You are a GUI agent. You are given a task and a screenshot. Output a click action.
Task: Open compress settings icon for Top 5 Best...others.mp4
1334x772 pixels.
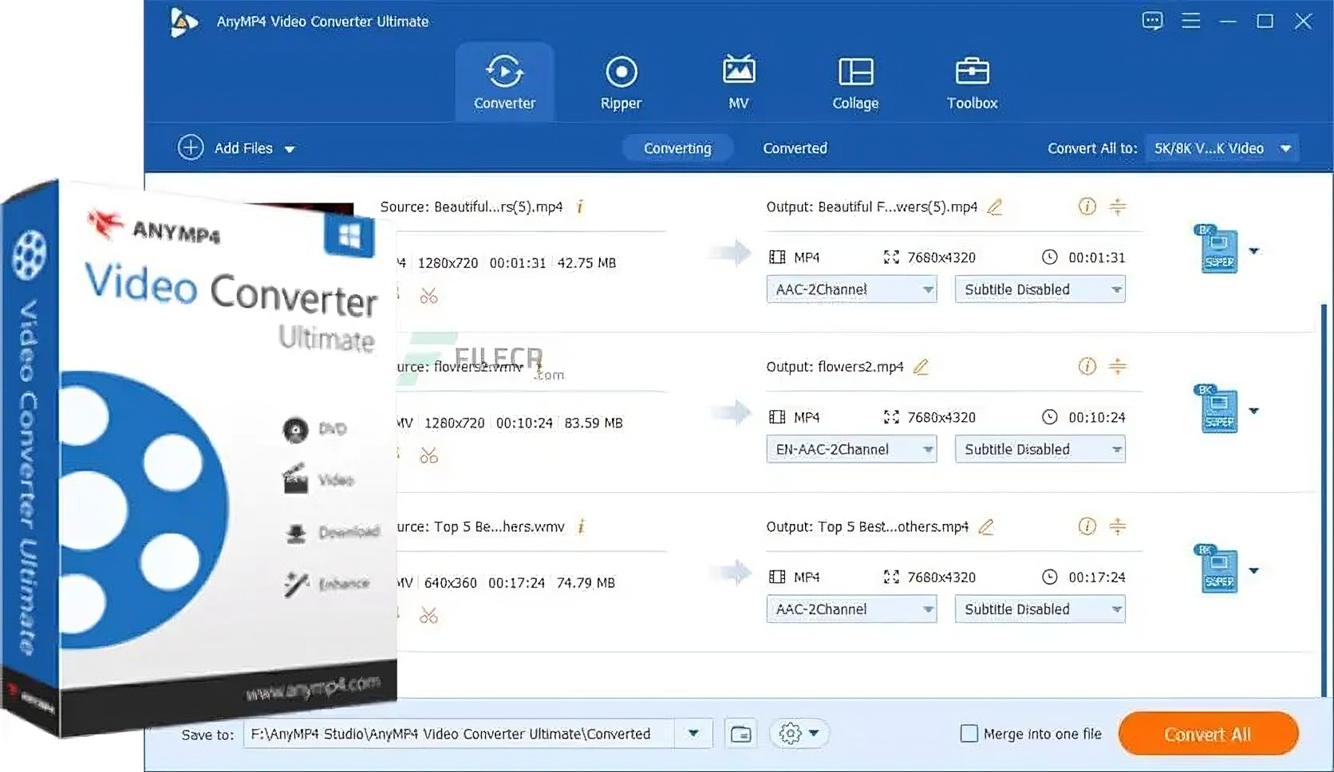click(1118, 526)
